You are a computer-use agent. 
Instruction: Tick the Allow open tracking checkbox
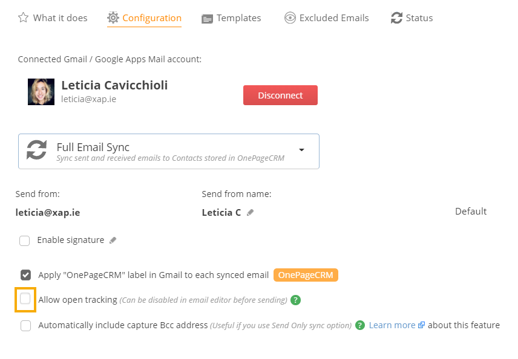25,299
